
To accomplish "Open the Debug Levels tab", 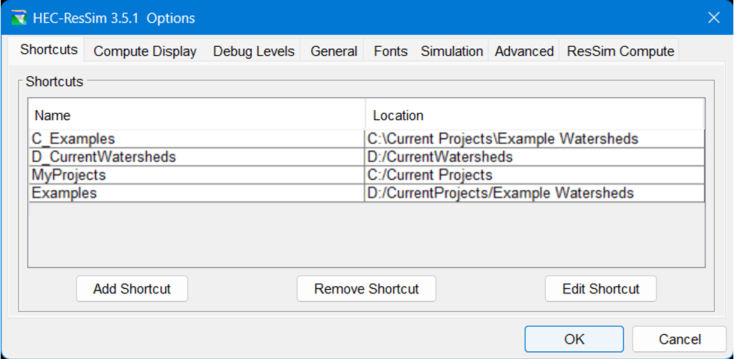I will tap(253, 51).
